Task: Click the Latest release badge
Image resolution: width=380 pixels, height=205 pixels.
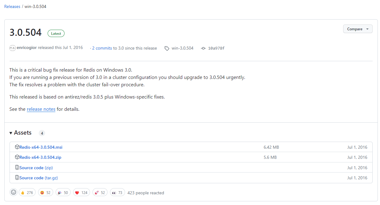Action: tap(56, 33)
